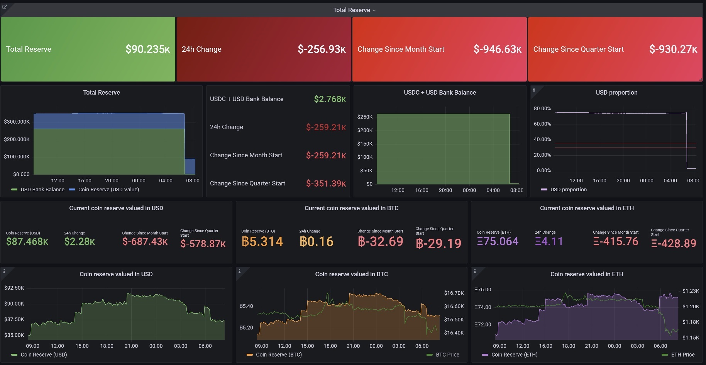Toggle Coin Reserve (ETH) legend series

[514, 355]
